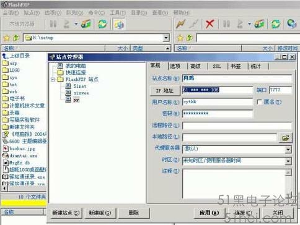Click the red X abort icon

210,24
